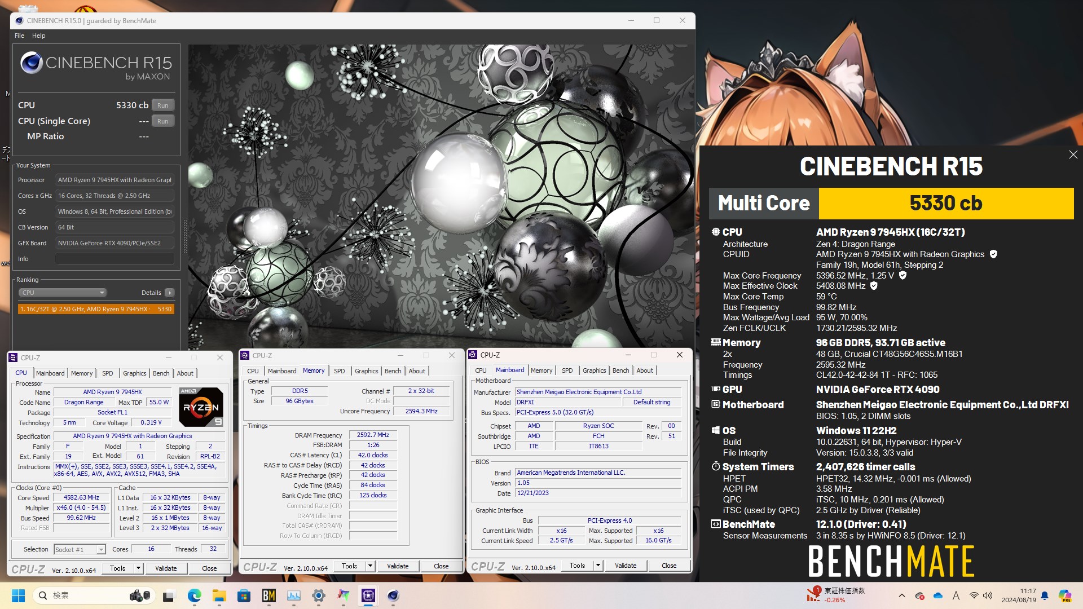1083x609 pixels.
Task: Switch to Mainboard tab in left CPU-Z
Action: click(50, 373)
